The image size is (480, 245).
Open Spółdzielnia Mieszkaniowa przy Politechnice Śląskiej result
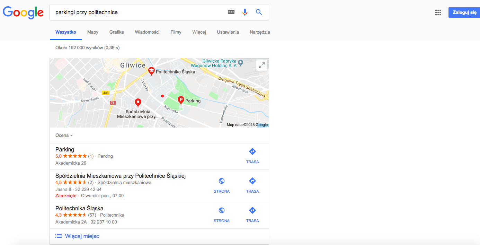pos(121,176)
